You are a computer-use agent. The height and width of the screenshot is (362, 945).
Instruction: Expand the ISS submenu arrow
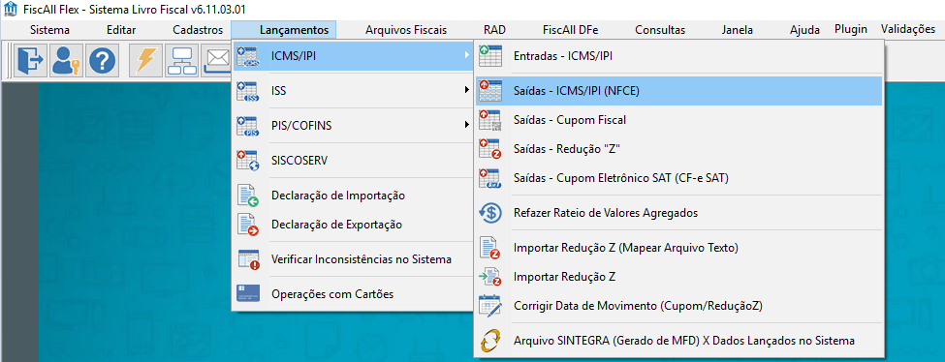point(466,91)
